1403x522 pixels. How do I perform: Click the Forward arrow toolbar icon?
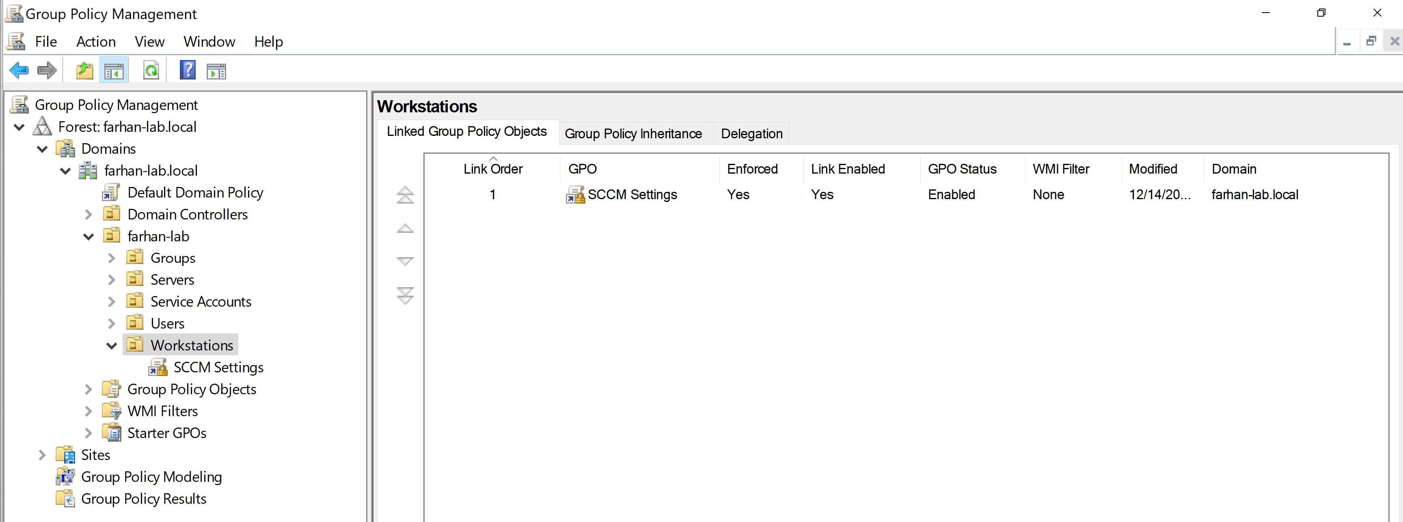(x=47, y=70)
